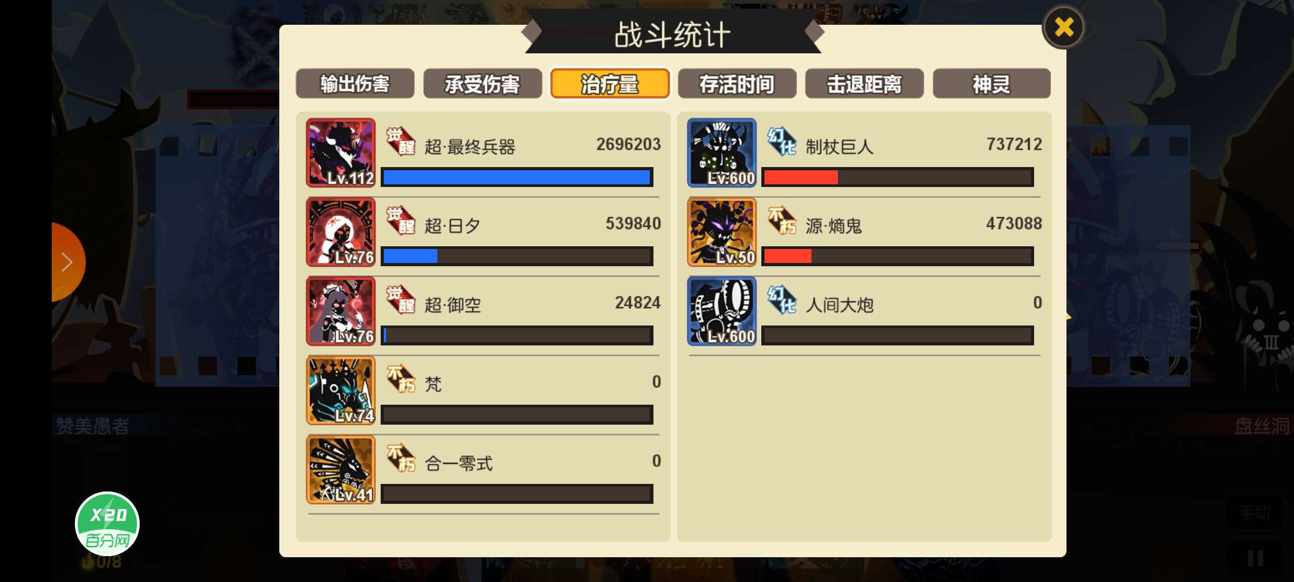Select the highlighted 治疗量 tab

pos(610,84)
